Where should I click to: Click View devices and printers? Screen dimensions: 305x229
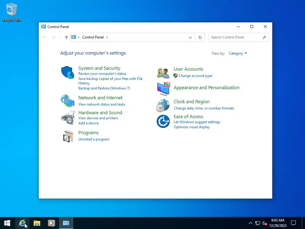[98, 118]
